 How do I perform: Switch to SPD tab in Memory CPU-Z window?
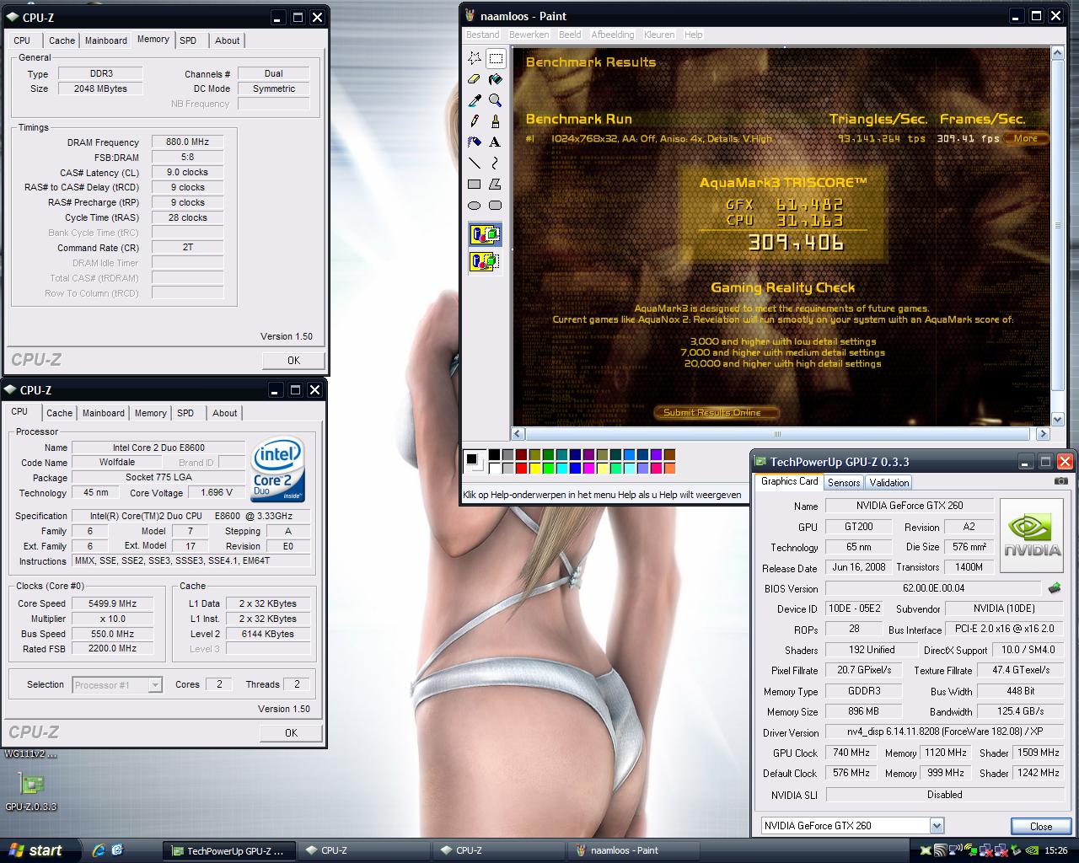[188, 40]
